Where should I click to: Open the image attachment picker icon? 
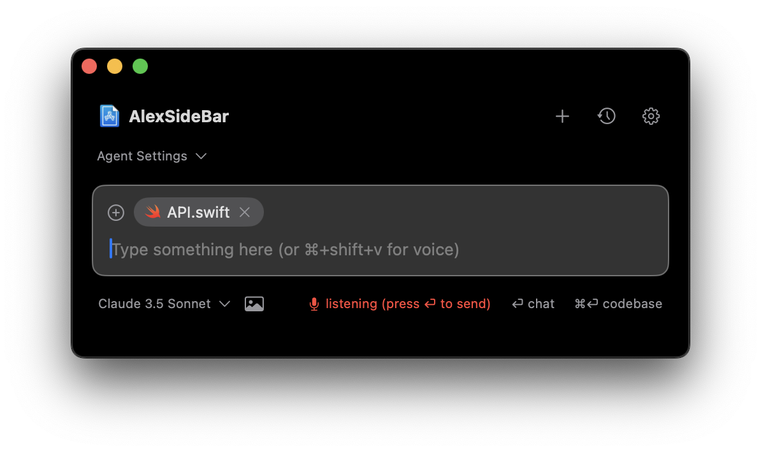click(254, 304)
